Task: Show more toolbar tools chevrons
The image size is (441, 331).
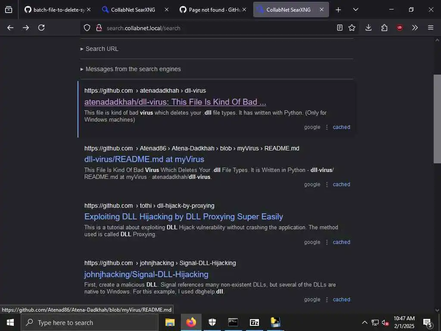Action: click(x=415, y=28)
